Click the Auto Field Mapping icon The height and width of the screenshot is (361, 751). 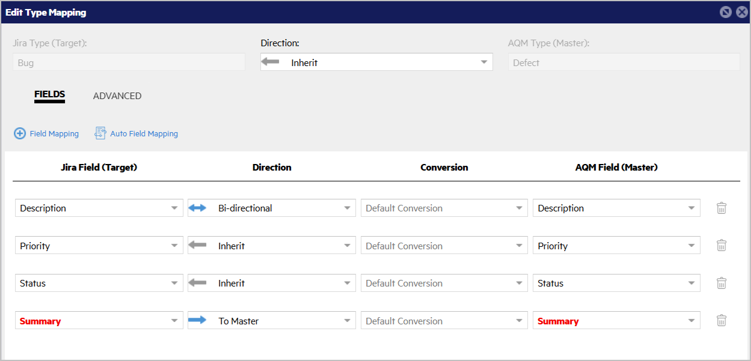(x=100, y=133)
